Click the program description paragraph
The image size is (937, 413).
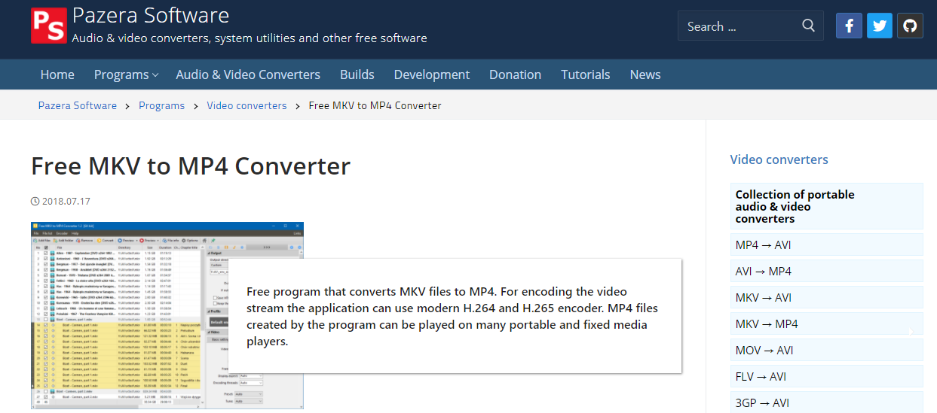(x=452, y=316)
